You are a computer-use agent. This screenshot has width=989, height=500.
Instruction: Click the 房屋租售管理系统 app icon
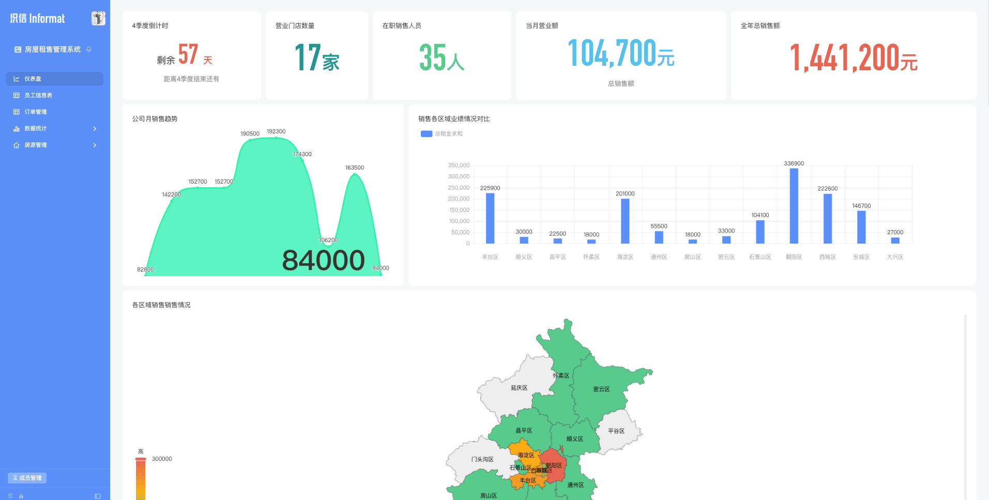click(x=18, y=50)
